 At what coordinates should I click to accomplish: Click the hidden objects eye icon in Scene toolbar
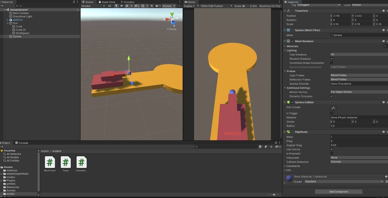click(137, 6)
